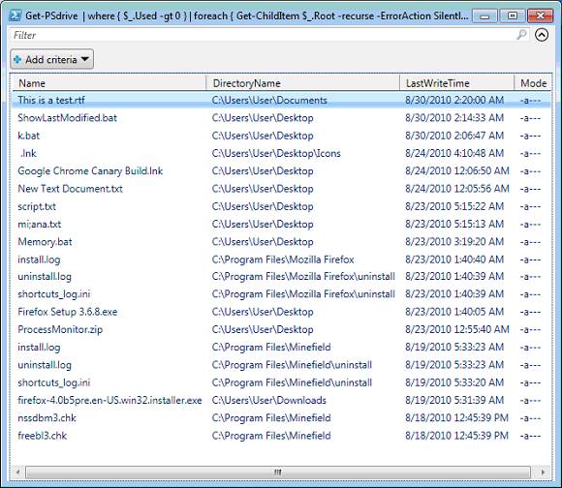Screen dimensions: 562x488
Task: Click inside the Filter text field
Action: point(264,35)
